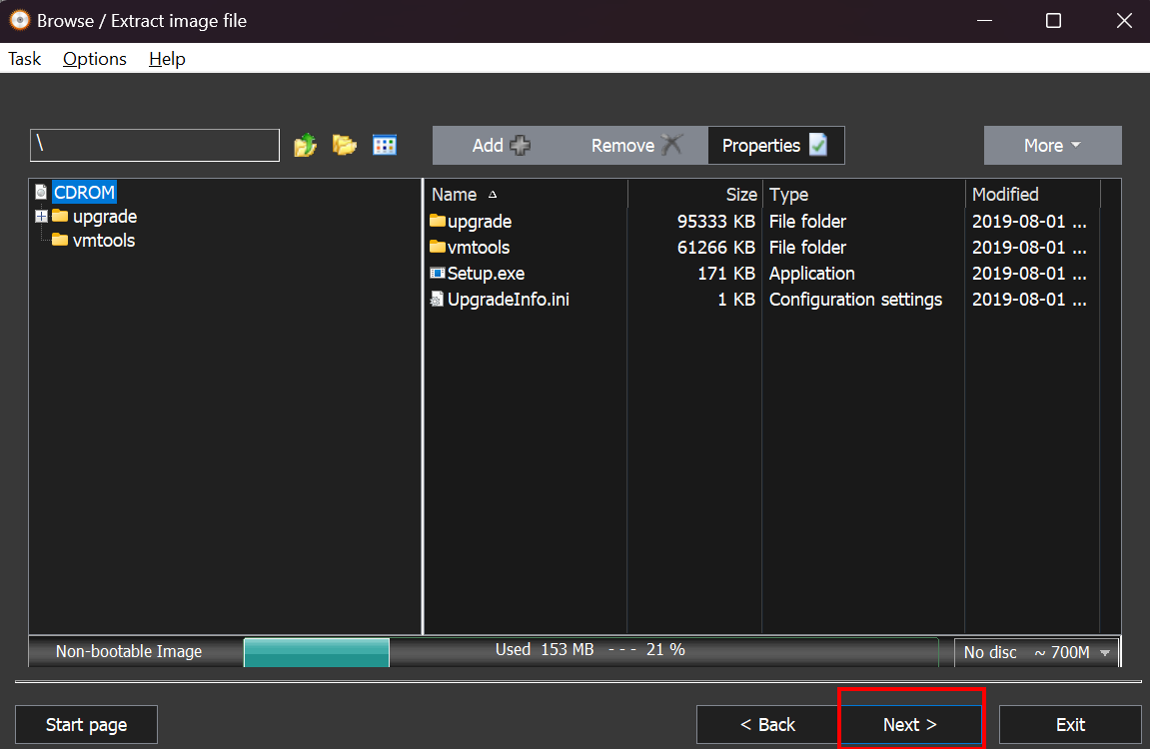1150x749 pixels.
Task: Click the UpgradeInfo.ini file icon
Action: pyautogui.click(x=438, y=299)
